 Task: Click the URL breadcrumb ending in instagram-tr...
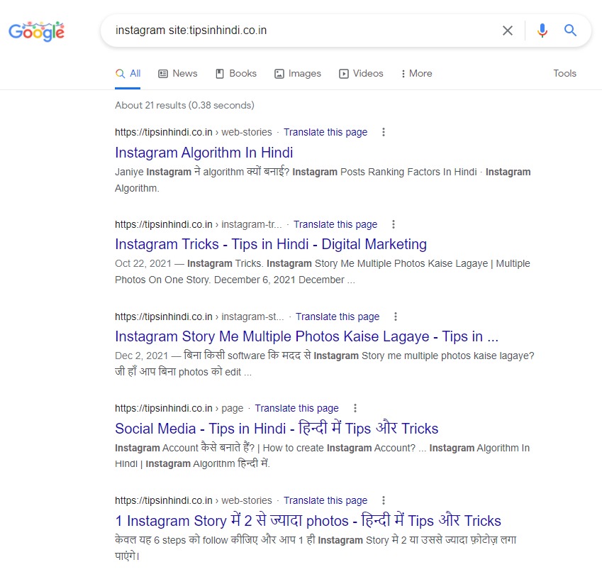coord(198,224)
